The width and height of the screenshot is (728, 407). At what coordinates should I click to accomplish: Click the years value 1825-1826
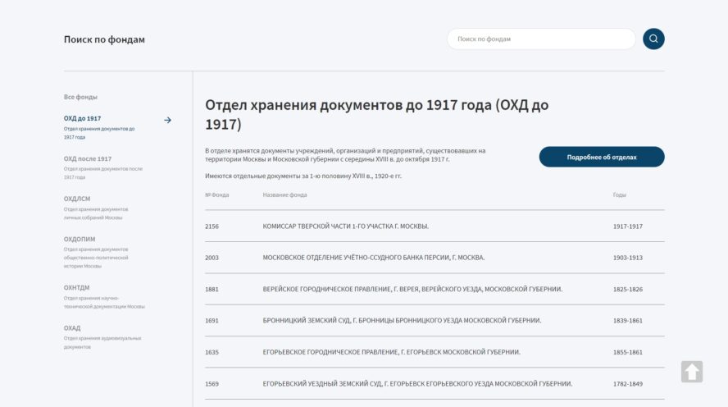coord(628,289)
